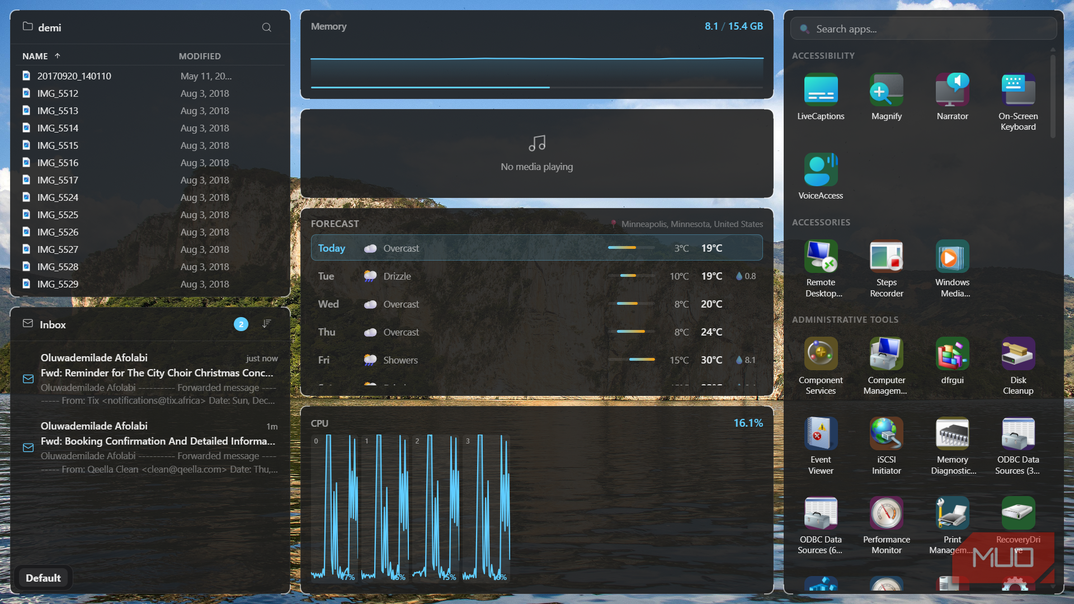Click the Inbox sort icon
Image resolution: width=1074 pixels, height=604 pixels.
pyautogui.click(x=267, y=324)
